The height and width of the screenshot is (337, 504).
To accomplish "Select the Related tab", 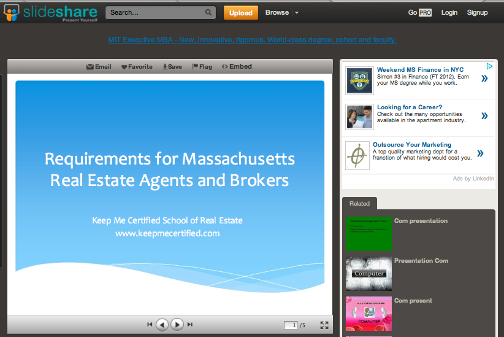I will coord(359,204).
